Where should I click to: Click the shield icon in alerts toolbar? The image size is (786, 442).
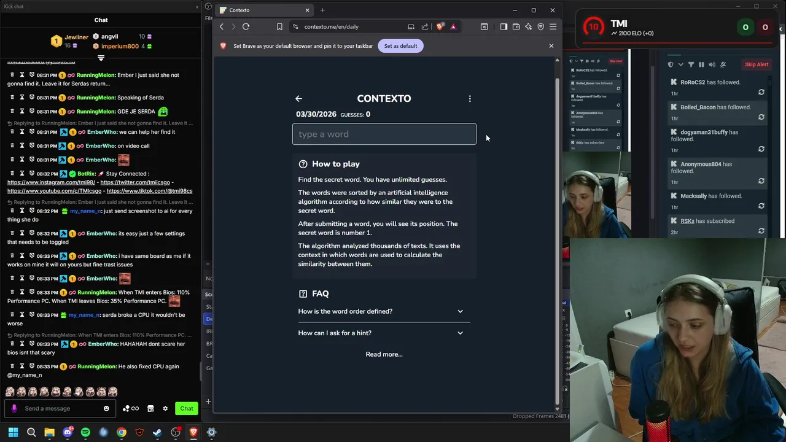coord(671,64)
